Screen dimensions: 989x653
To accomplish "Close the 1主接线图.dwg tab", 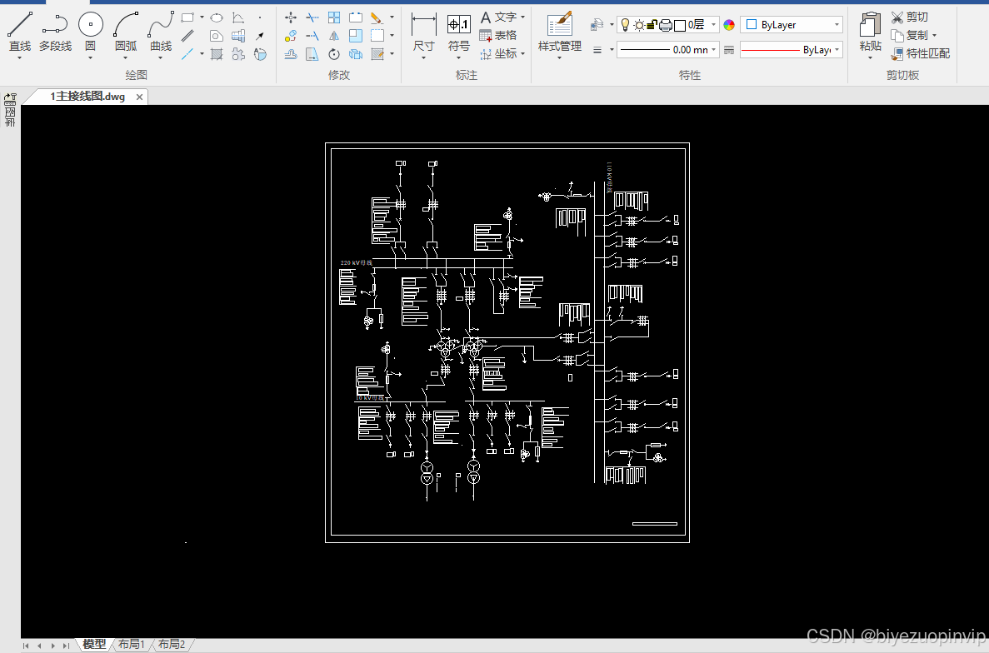I will 139,97.
